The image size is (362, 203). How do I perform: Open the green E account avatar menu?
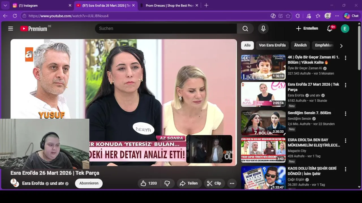[x=345, y=28]
